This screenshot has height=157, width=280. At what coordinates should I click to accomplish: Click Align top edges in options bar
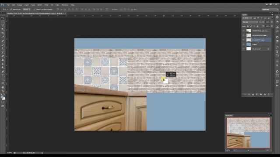[x=58, y=9]
